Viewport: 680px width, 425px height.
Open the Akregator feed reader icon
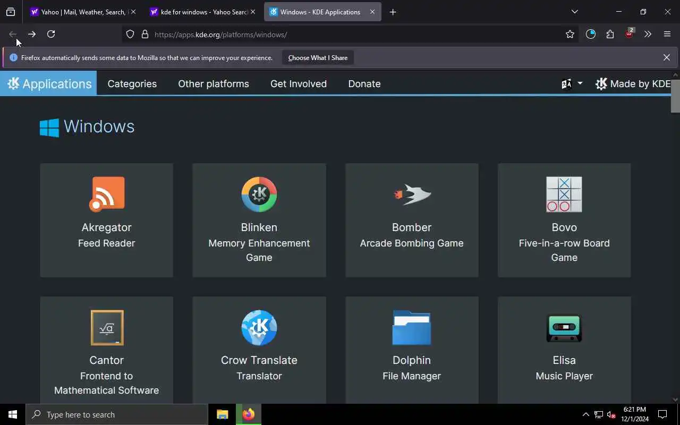[x=107, y=194]
